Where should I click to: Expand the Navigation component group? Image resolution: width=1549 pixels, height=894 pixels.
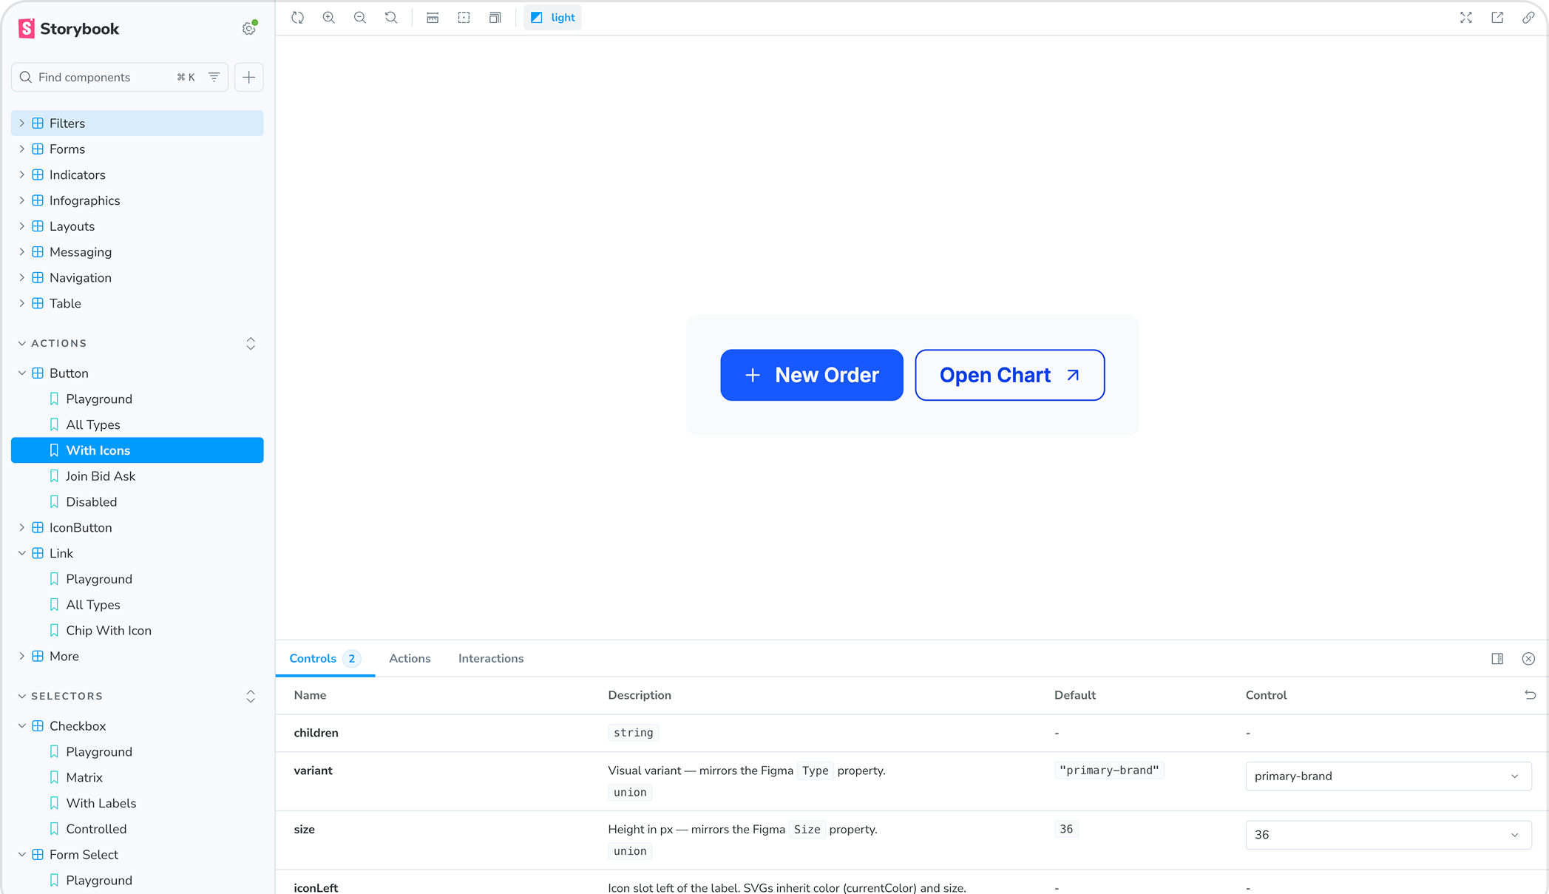[x=138, y=278]
